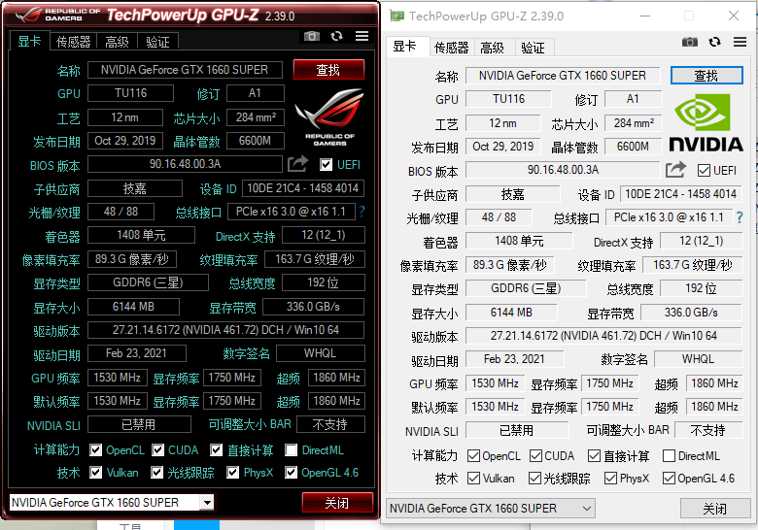Click bus interface question mark in ROG window
758x530 pixels.
click(x=362, y=212)
